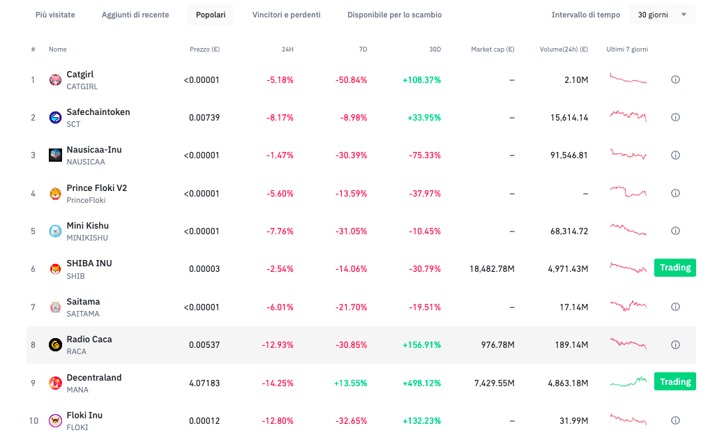
Task: Expand the 30 giorni time interval dropdown
Action: click(662, 15)
